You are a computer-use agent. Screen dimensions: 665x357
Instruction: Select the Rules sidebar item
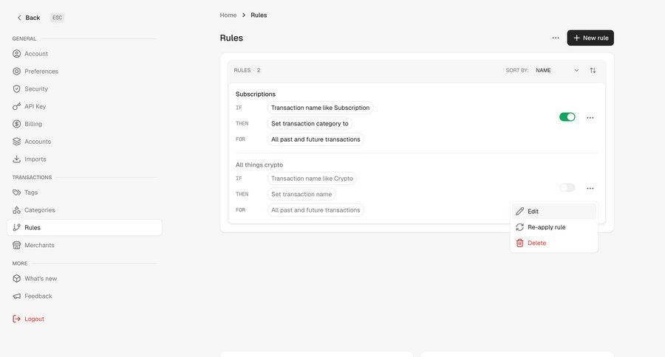click(x=84, y=227)
